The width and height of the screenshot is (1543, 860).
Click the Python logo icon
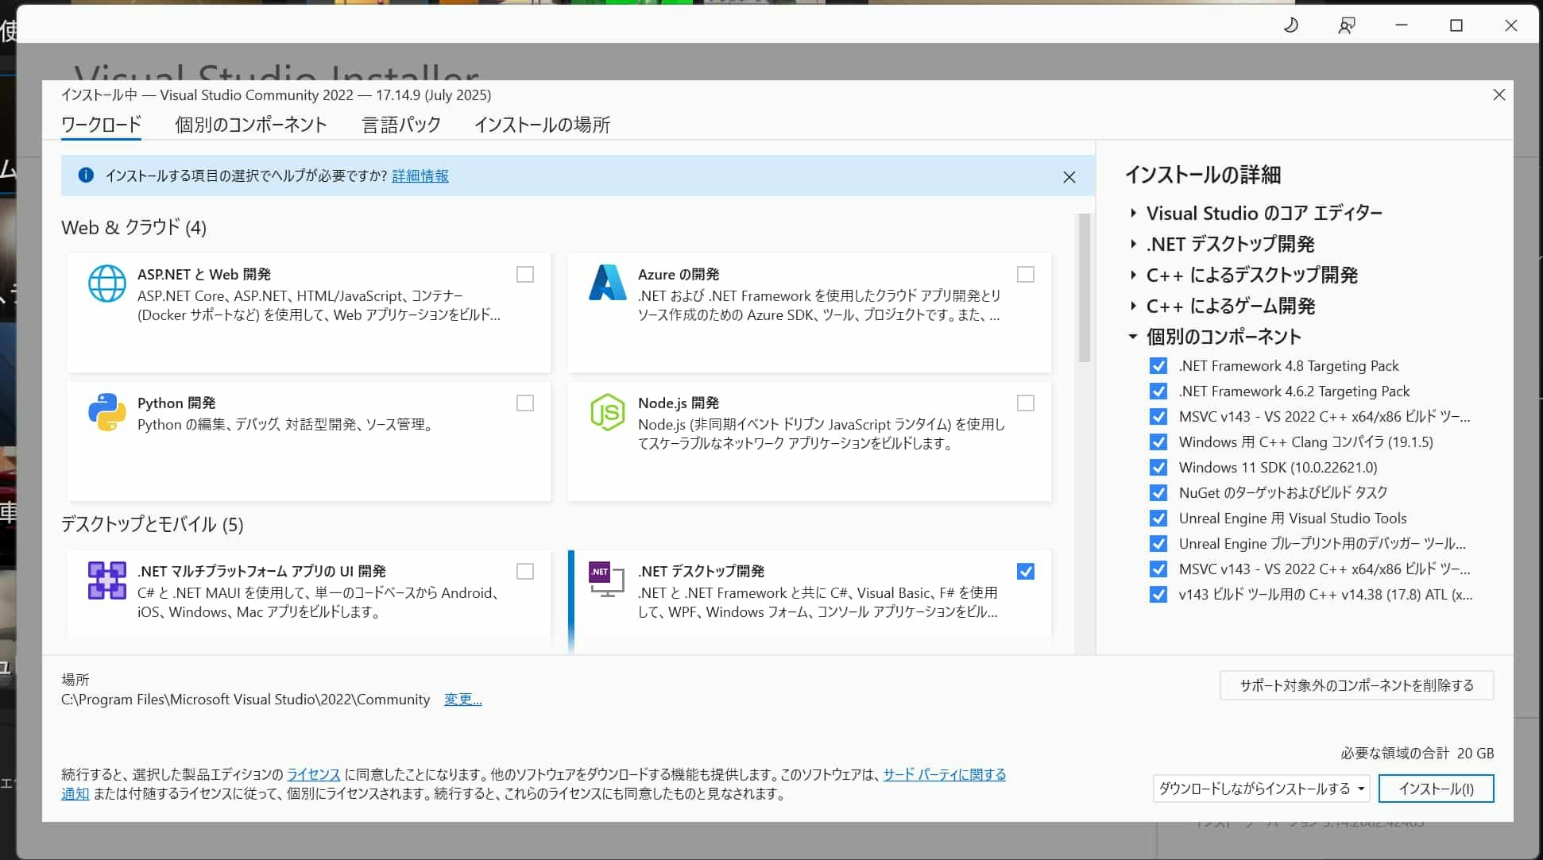pos(107,412)
